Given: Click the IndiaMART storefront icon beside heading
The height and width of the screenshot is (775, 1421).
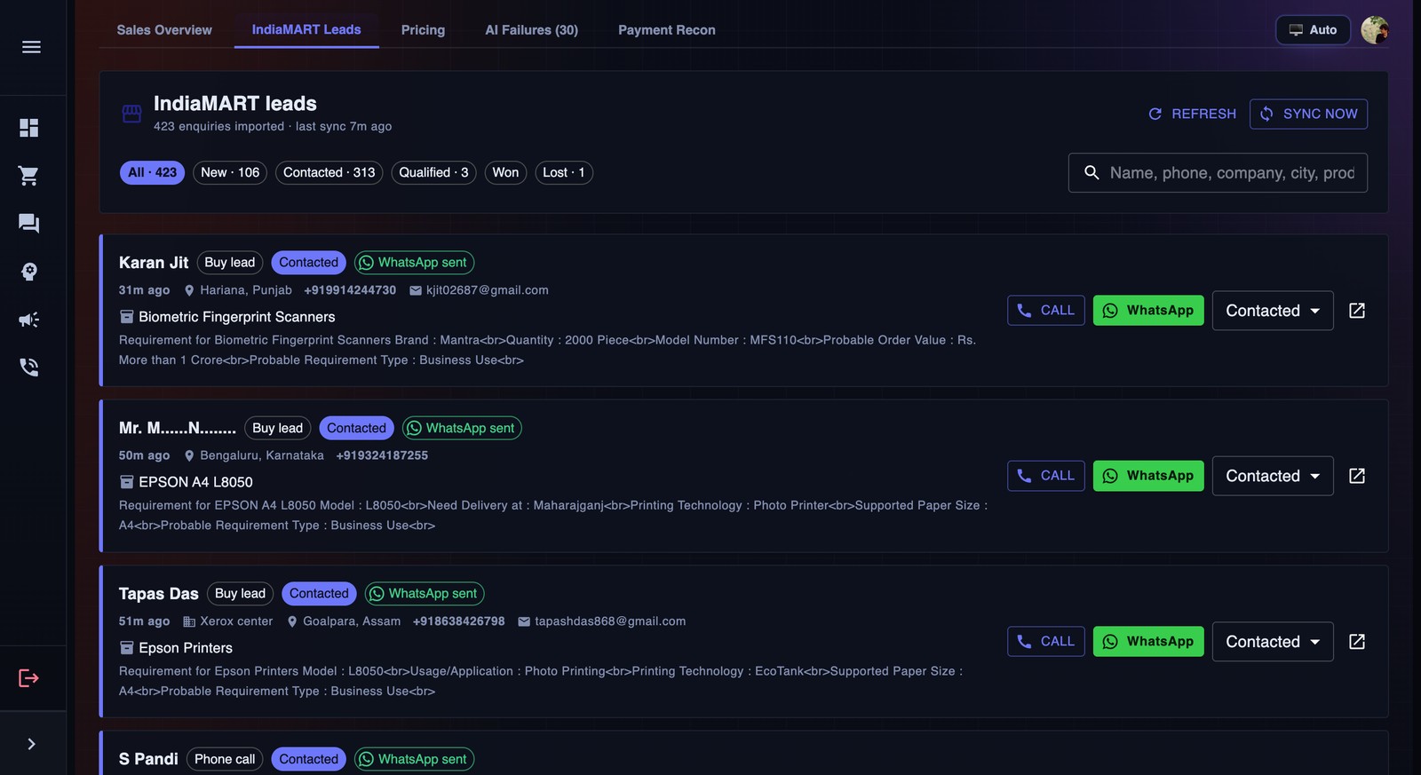Looking at the screenshot, I should tap(132, 114).
